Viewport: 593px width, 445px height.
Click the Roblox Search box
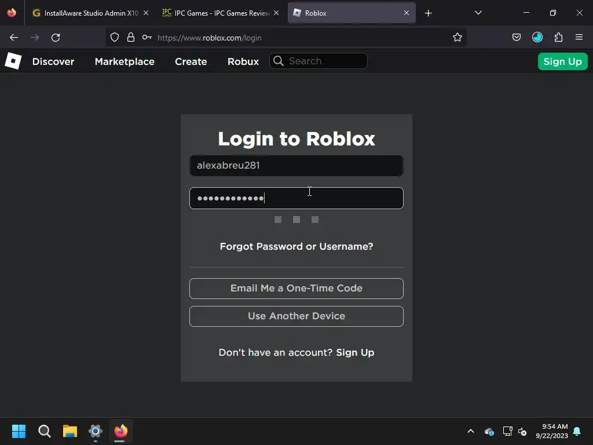pos(319,61)
